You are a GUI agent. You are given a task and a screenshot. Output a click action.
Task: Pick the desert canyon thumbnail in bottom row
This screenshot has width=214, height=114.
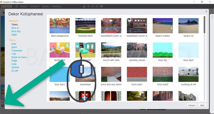pos(60,96)
